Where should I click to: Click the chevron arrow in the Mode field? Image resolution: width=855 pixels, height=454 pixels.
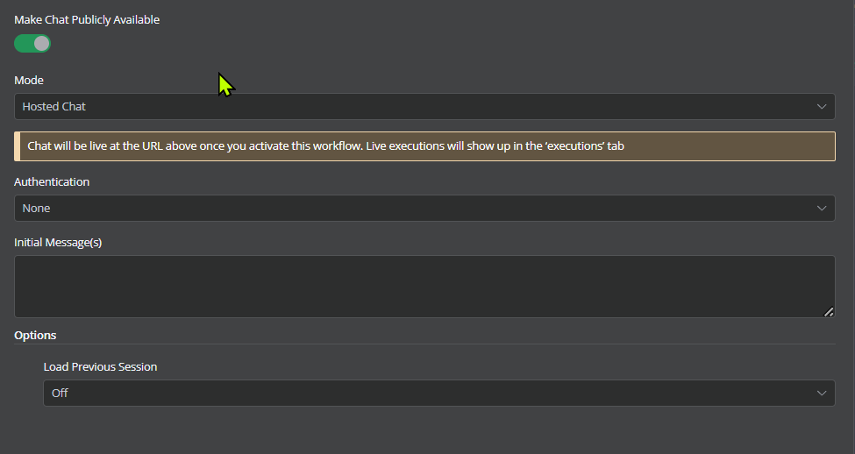821,106
